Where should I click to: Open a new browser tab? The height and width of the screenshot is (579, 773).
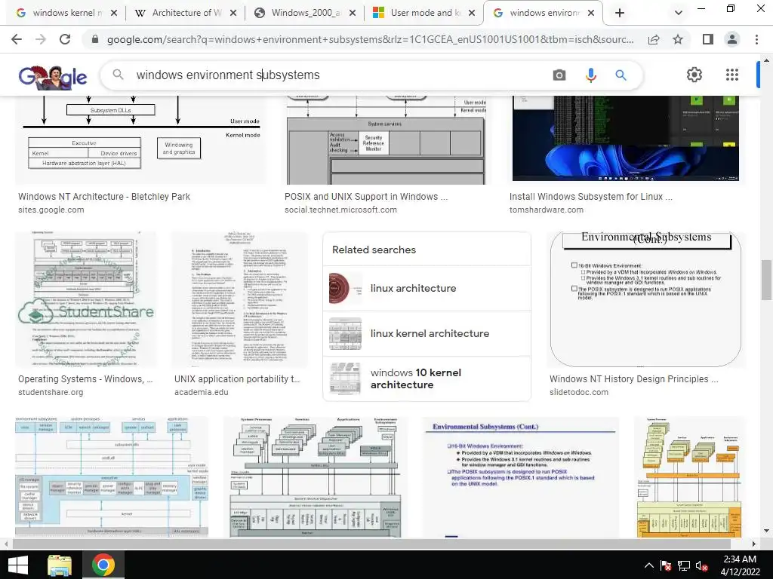tap(620, 13)
